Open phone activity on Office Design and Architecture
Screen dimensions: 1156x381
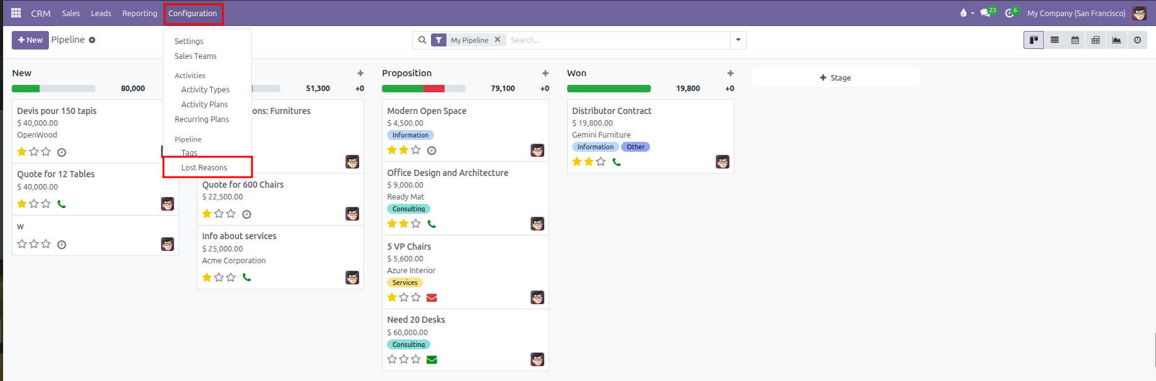[x=432, y=224]
